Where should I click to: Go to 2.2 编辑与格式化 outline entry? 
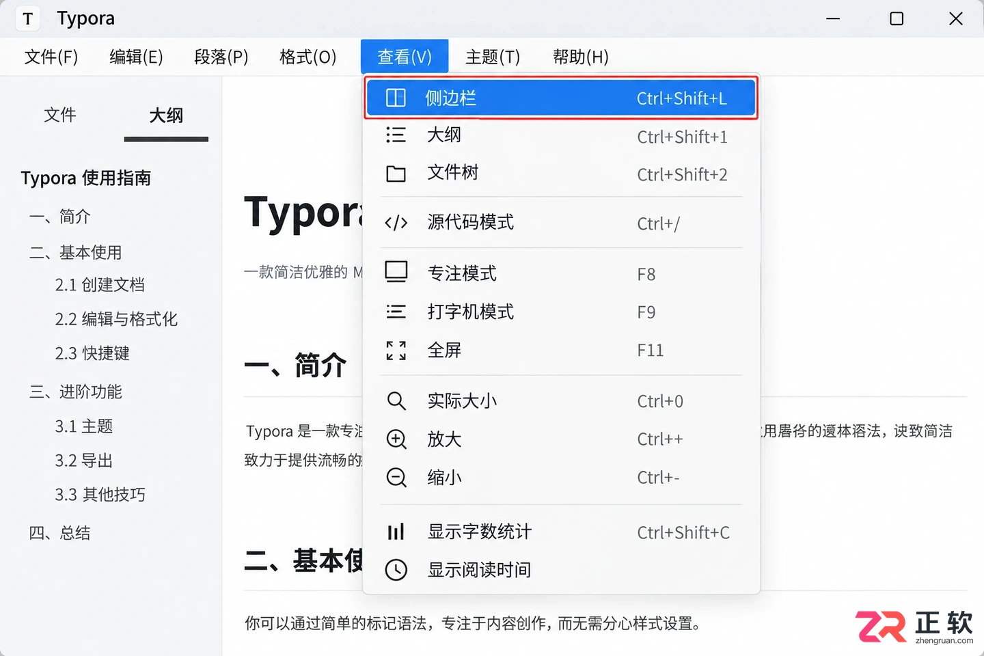(x=116, y=319)
